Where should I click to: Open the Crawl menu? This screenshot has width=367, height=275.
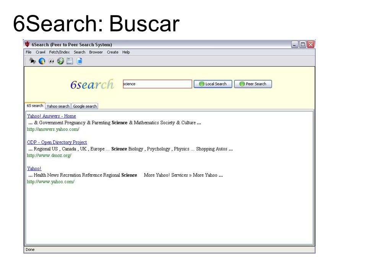[x=41, y=52]
